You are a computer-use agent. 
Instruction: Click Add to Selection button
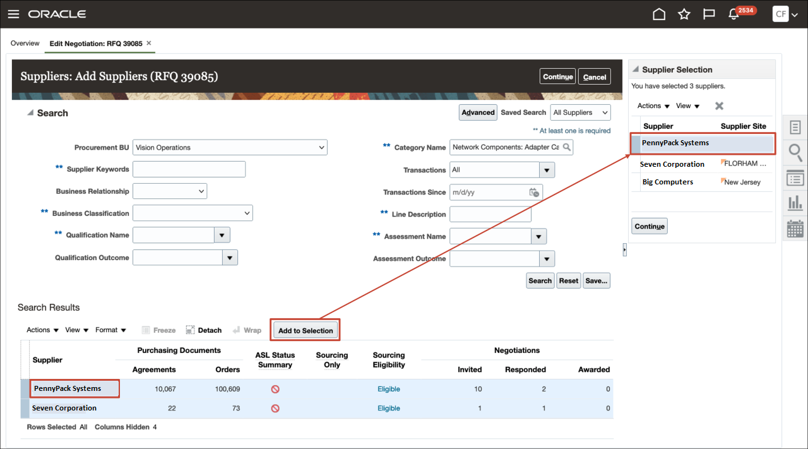(306, 330)
